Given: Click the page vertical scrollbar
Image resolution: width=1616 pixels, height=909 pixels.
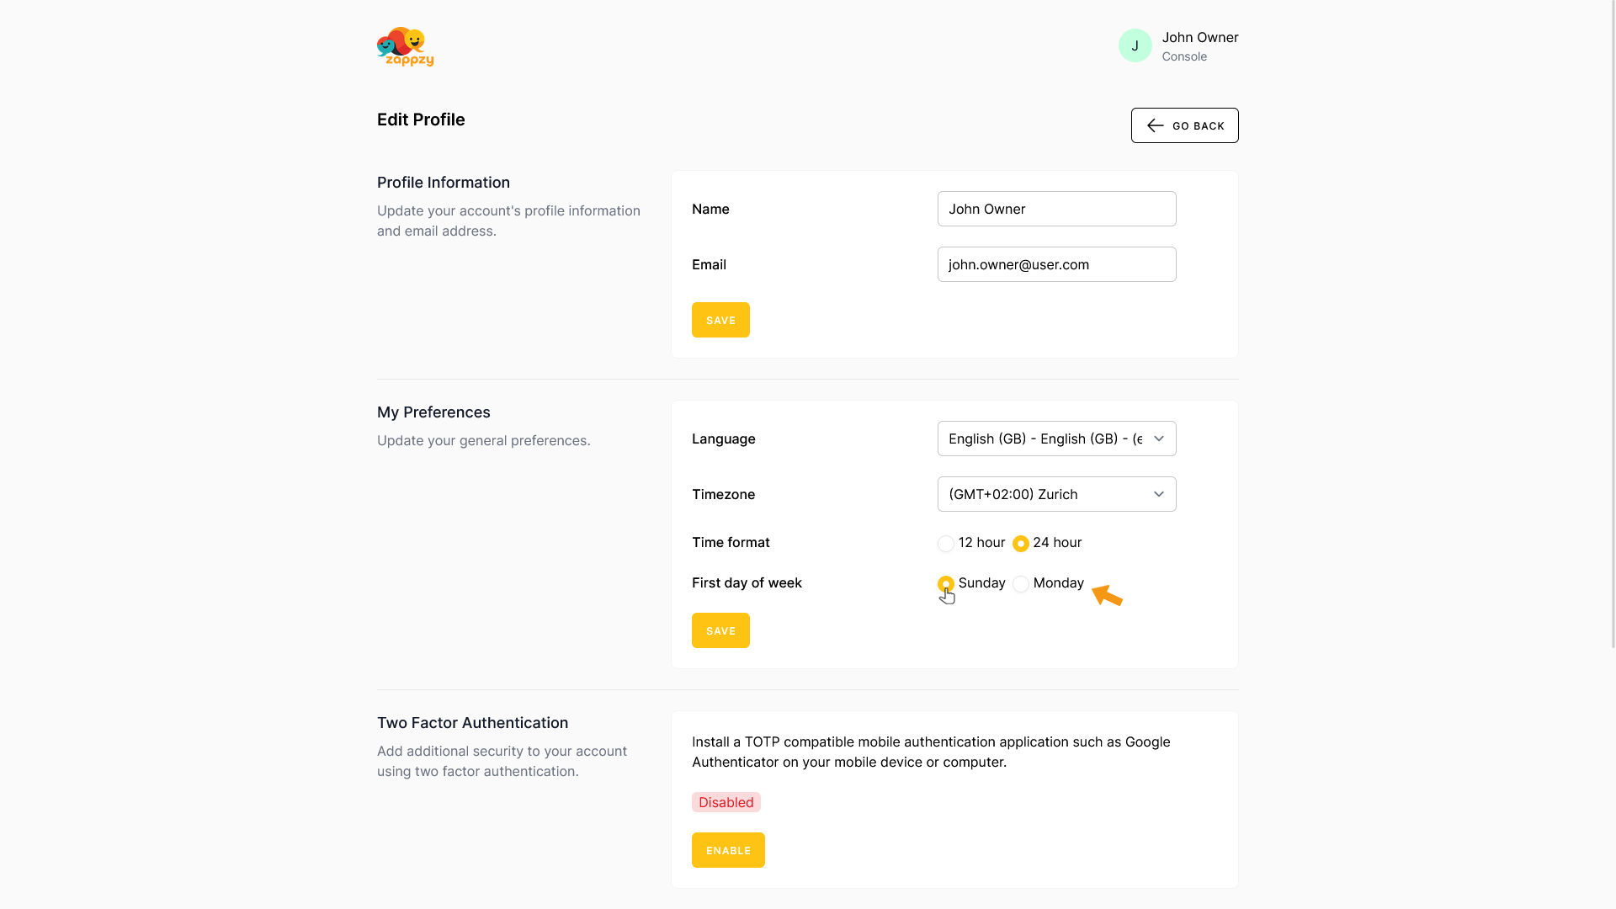Looking at the screenshot, I should tap(1612, 337).
